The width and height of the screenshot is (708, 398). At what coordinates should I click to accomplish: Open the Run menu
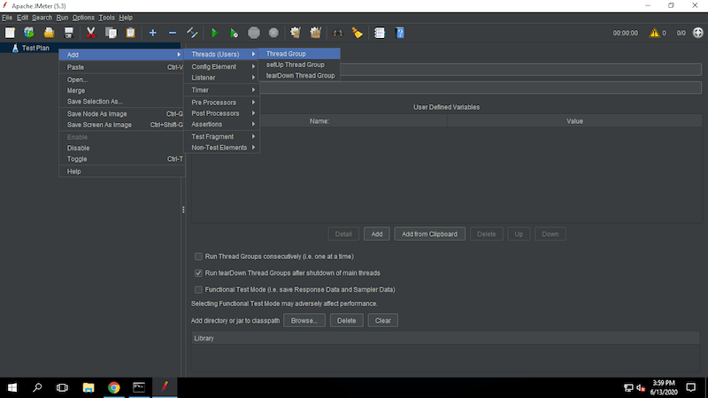(x=62, y=18)
